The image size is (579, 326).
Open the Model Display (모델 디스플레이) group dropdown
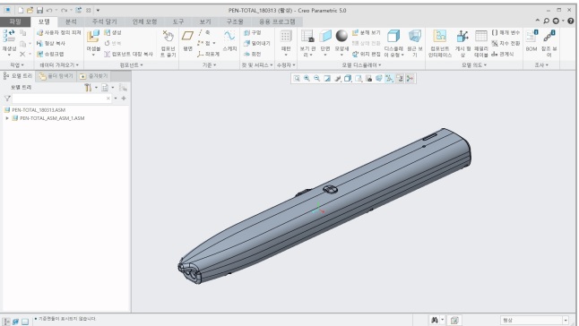(x=361, y=64)
